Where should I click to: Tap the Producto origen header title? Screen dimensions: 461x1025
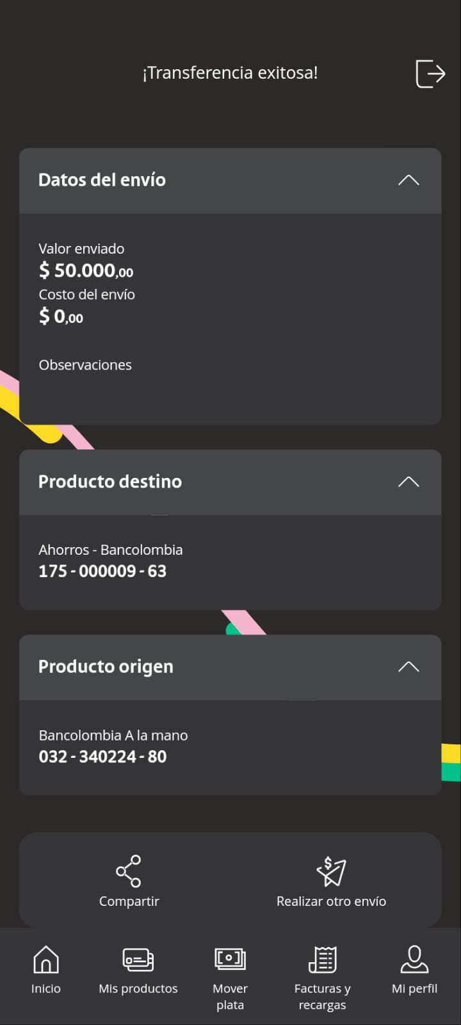(106, 667)
